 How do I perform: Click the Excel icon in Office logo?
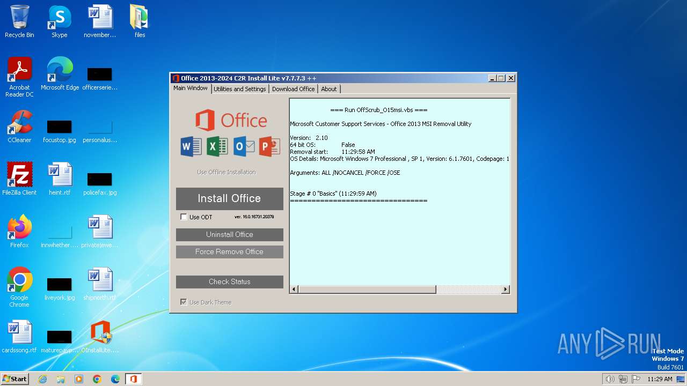tap(217, 146)
